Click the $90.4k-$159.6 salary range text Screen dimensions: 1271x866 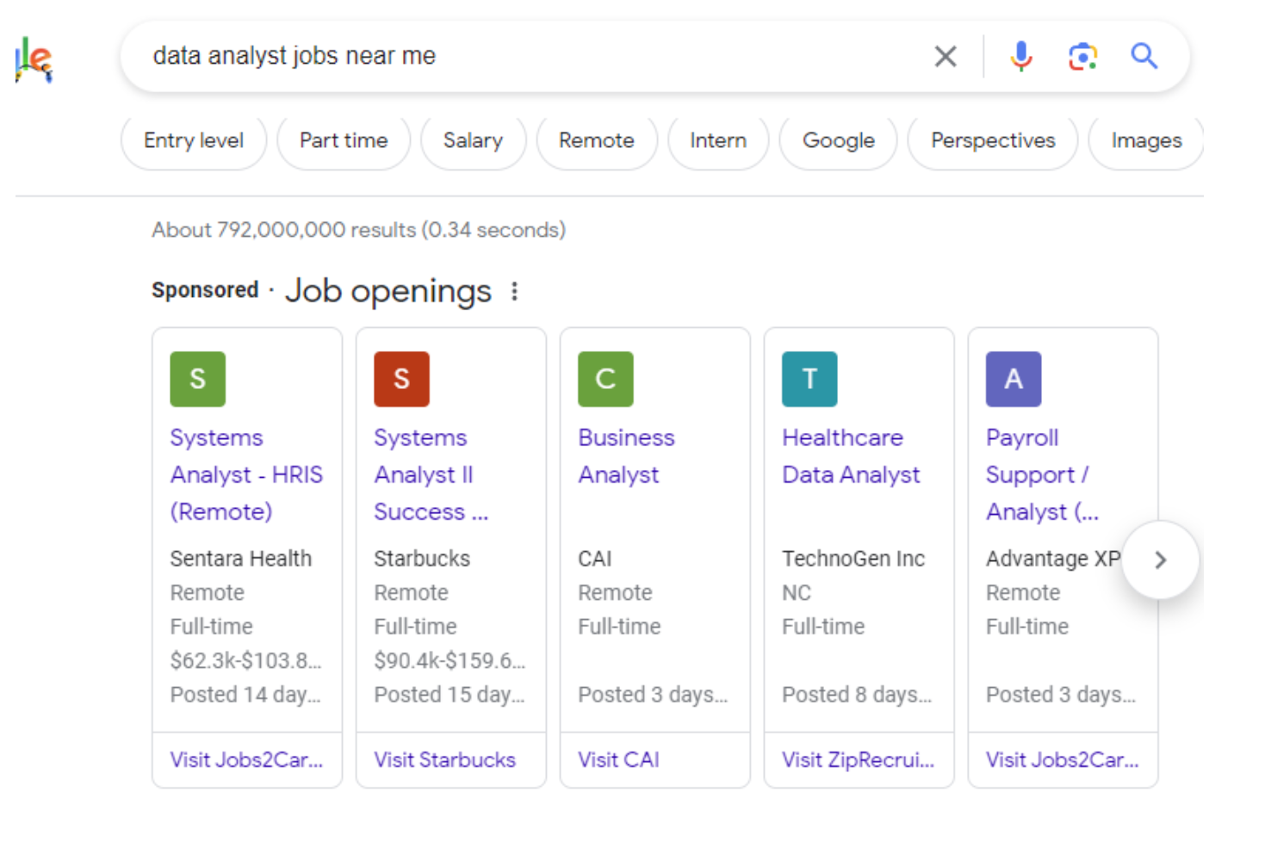tap(449, 660)
